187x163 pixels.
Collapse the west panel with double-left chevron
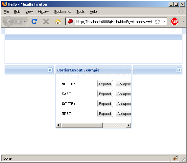(50, 70)
